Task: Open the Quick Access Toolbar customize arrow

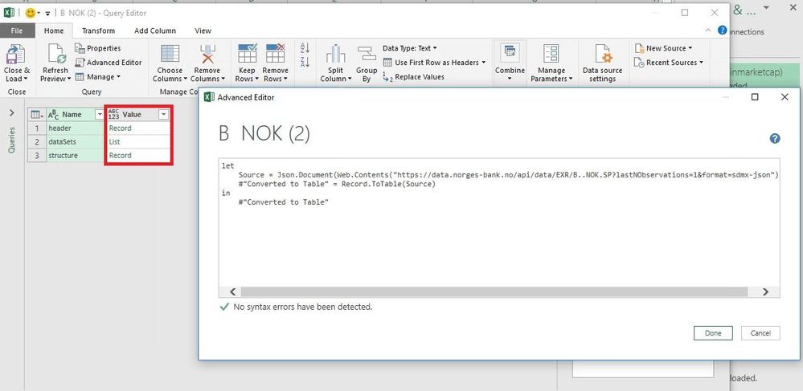Action: 47,14
